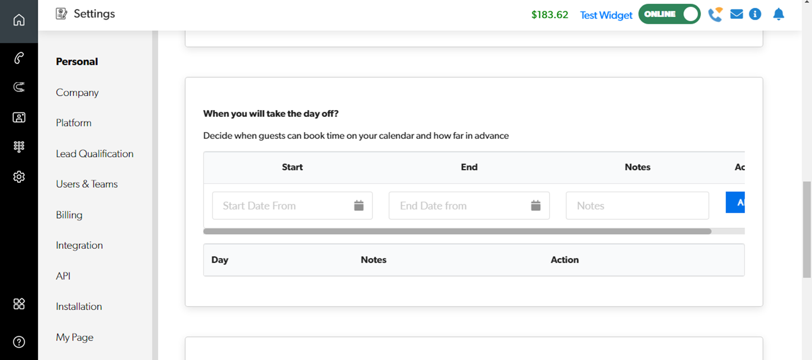This screenshot has width=812, height=360.
Task: Click into the Notes input field
Action: click(x=637, y=206)
